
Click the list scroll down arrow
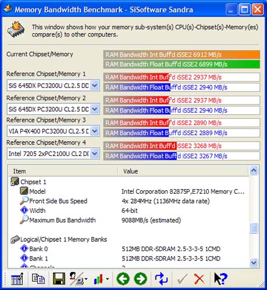(x=254, y=262)
